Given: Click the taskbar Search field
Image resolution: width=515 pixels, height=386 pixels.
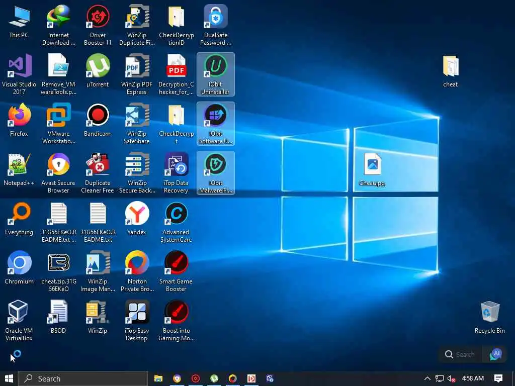Looking at the screenshot, I should click(83, 378).
